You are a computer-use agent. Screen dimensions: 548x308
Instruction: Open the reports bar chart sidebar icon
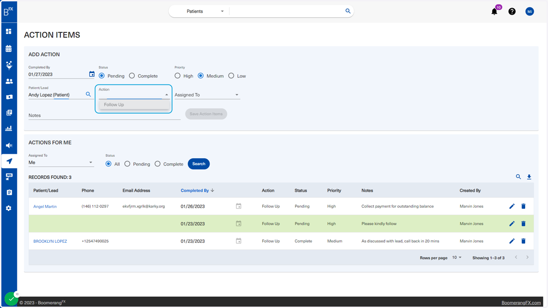click(9, 129)
